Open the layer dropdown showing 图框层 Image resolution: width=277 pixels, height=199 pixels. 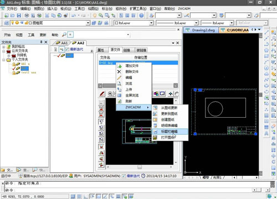(x=88, y=23)
